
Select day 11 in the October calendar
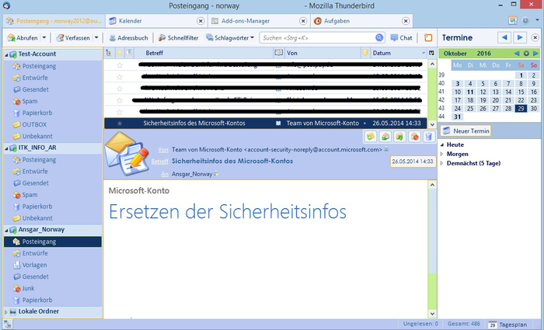[470, 92]
